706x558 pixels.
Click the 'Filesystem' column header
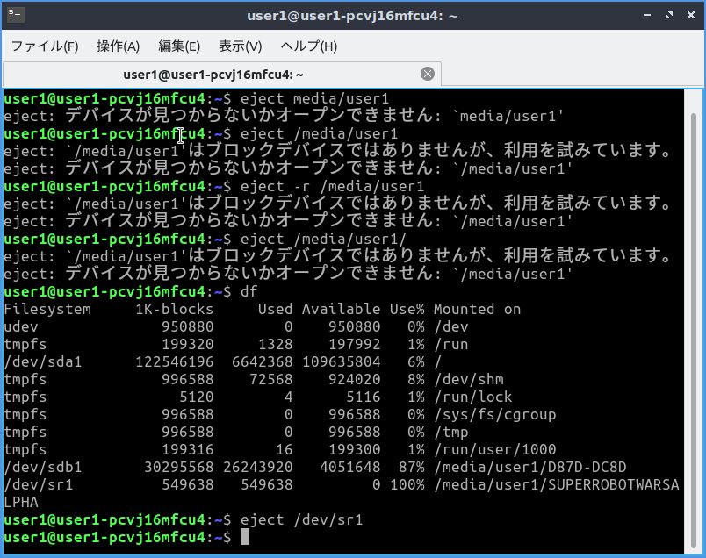(47, 309)
